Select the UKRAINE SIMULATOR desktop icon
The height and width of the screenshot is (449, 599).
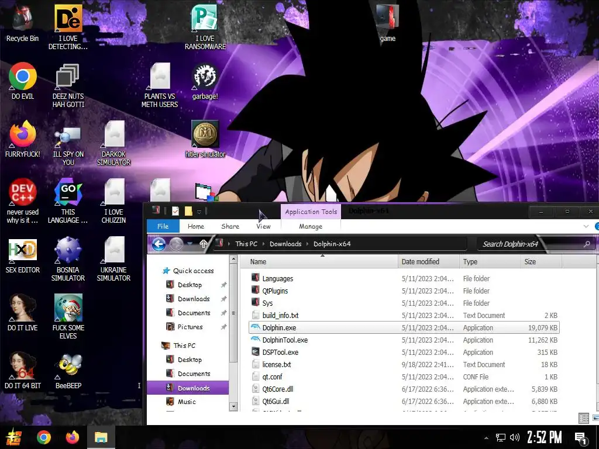point(113,259)
